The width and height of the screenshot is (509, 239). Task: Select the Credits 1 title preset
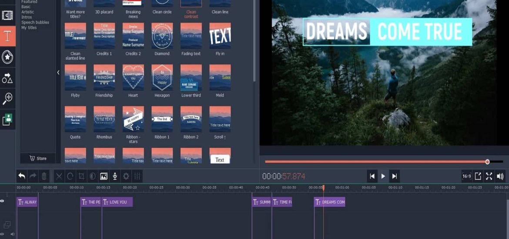(x=104, y=36)
